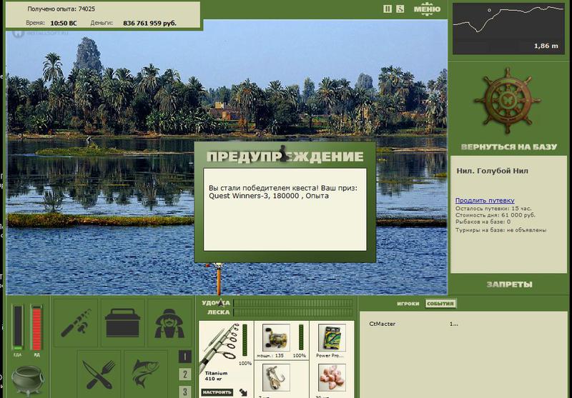Click the ЗАПРЕТЫ button
The height and width of the screenshot is (398, 572).
click(509, 284)
